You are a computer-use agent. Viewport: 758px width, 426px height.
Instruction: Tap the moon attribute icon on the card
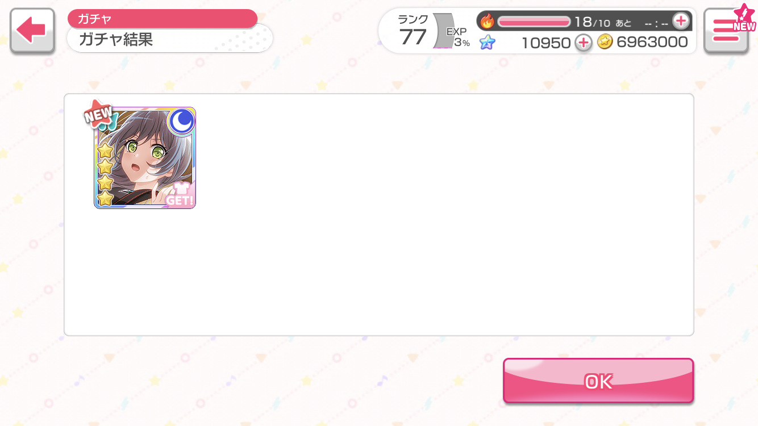(x=181, y=122)
